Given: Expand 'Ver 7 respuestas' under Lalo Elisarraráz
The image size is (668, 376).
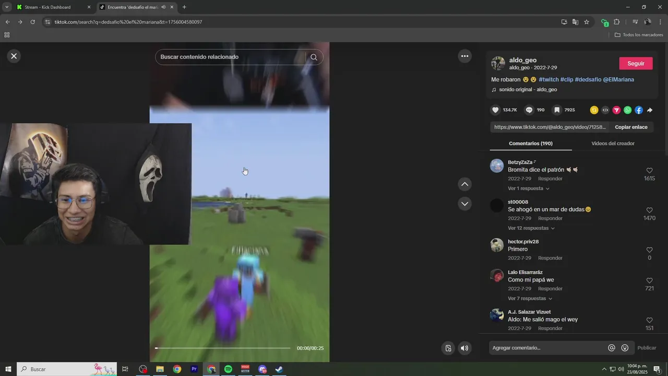Looking at the screenshot, I should point(530,299).
